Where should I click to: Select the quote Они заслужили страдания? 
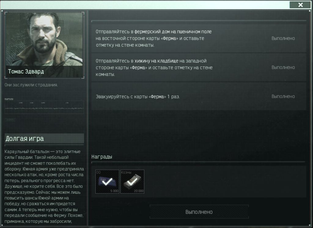(x=31, y=85)
